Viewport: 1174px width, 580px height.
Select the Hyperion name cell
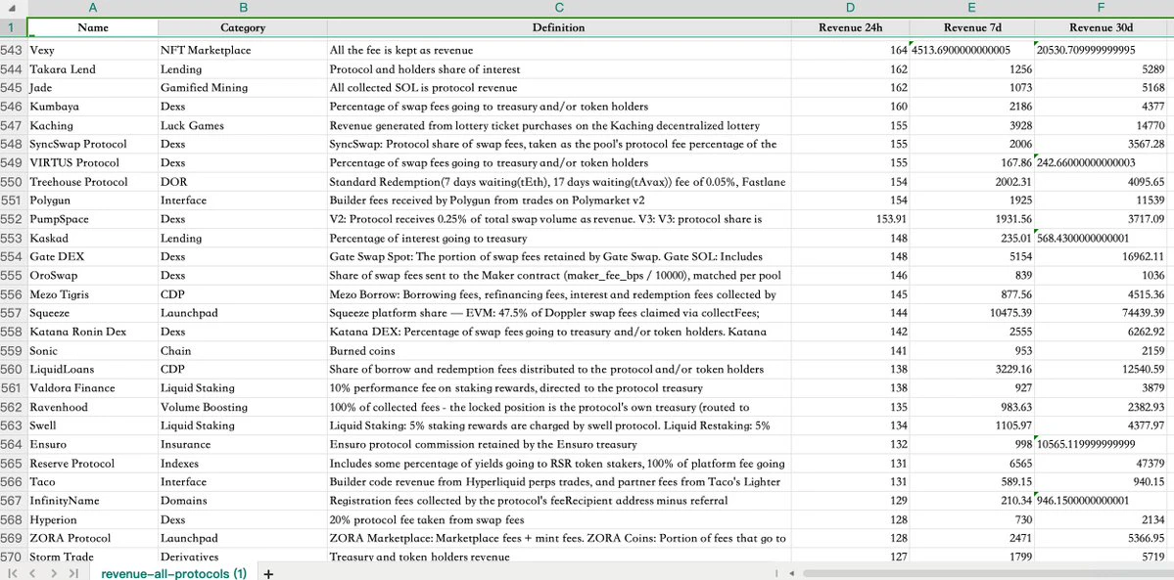click(93, 519)
